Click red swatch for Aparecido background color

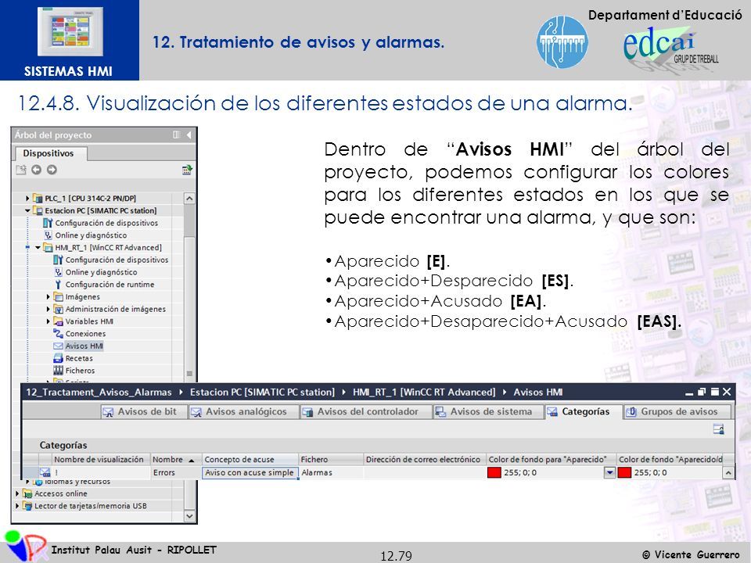click(x=494, y=472)
